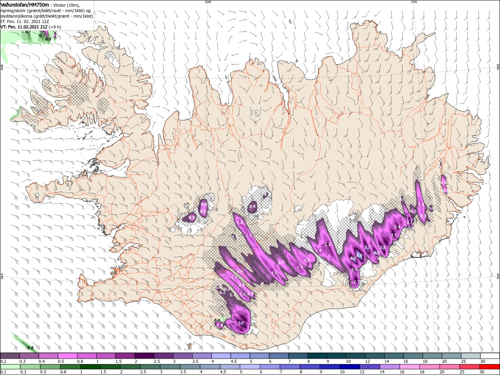The width and height of the screenshot is (500, 375).
Task: Click the light lavender 4–4.5 snow legend swatch
Action: [220, 356]
